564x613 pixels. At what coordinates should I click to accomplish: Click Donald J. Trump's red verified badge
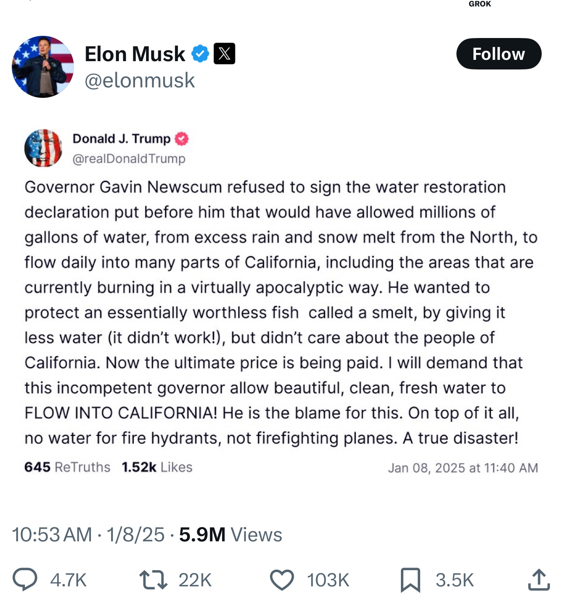pyautogui.click(x=181, y=139)
